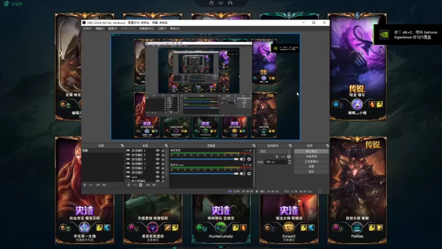Remove the selected scene with the minus icon
The width and height of the screenshot is (442, 249).
click(x=91, y=185)
